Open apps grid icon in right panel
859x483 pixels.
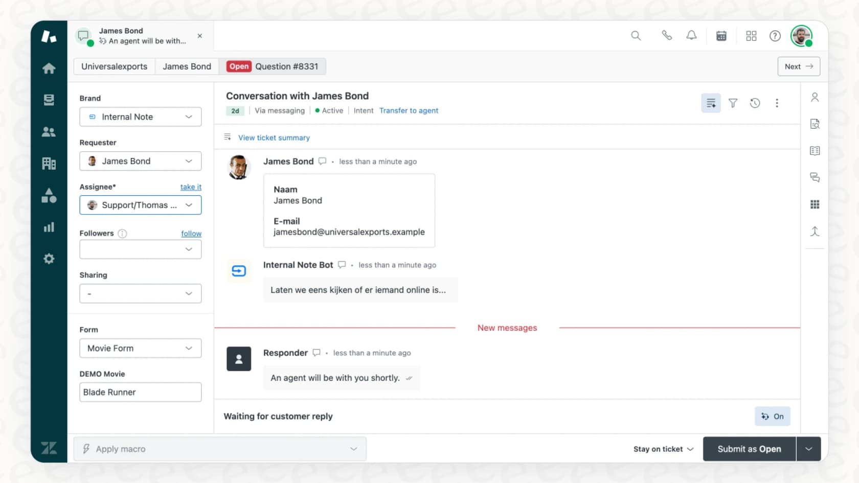click(x=815, y=204)
